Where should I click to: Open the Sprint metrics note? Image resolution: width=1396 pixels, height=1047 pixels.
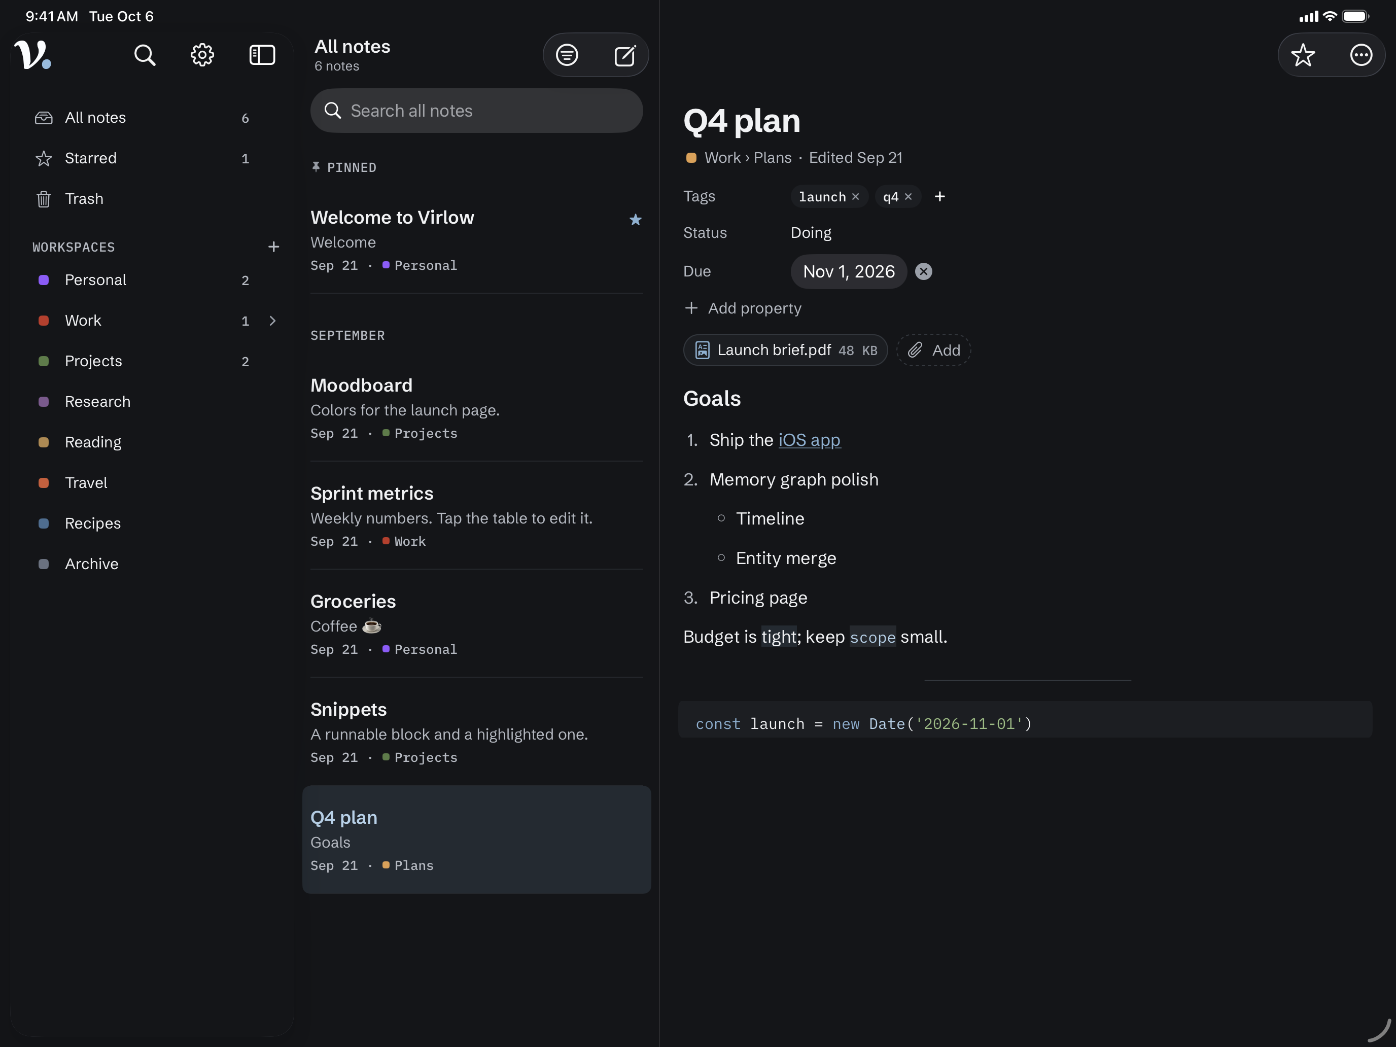(476, 515)
